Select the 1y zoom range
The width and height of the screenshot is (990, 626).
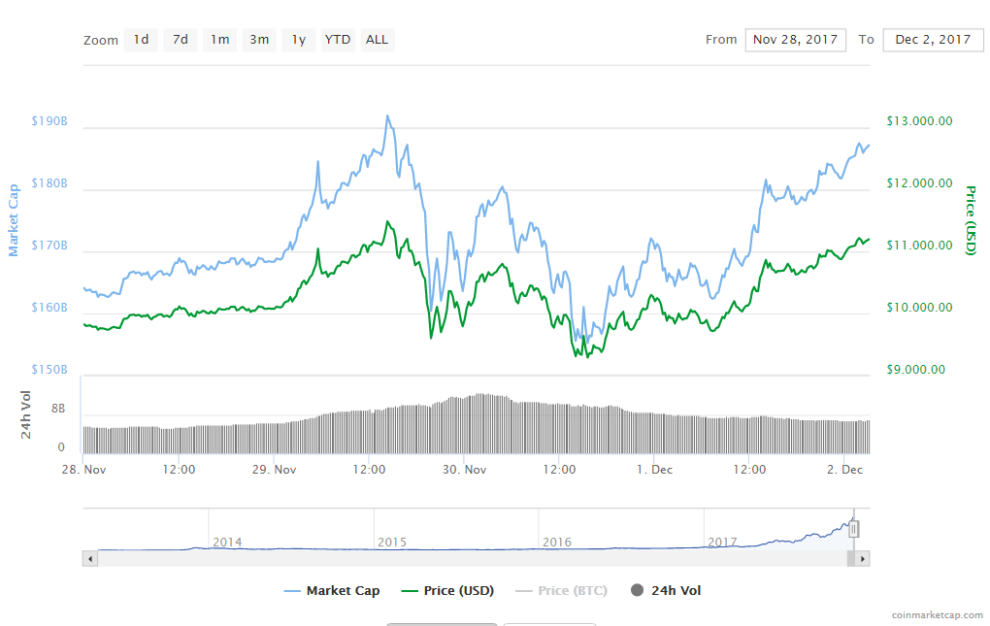tap(297, 40)
